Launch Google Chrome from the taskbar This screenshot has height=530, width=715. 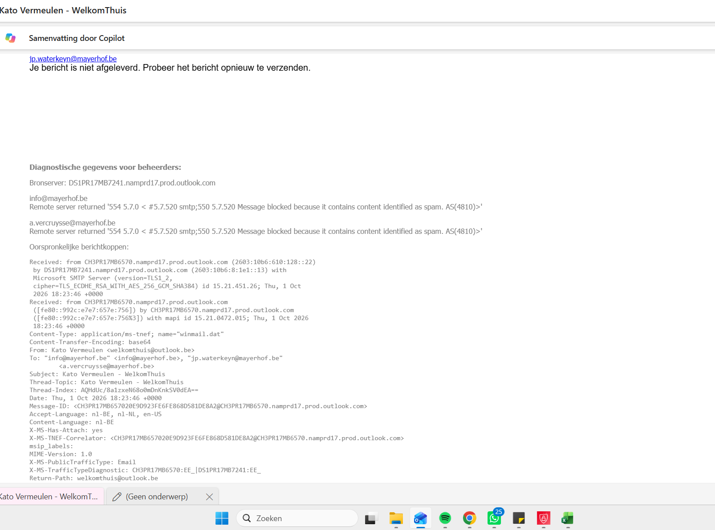[x=469, y=518]
